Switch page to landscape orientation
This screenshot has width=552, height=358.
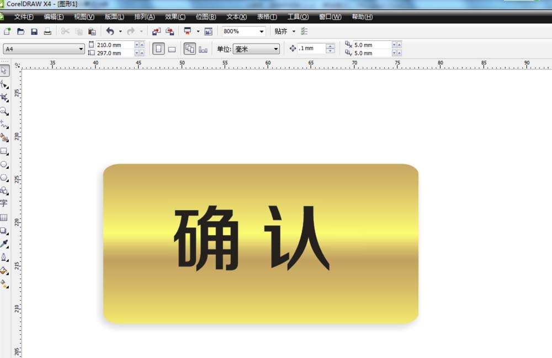pos(172,49)
